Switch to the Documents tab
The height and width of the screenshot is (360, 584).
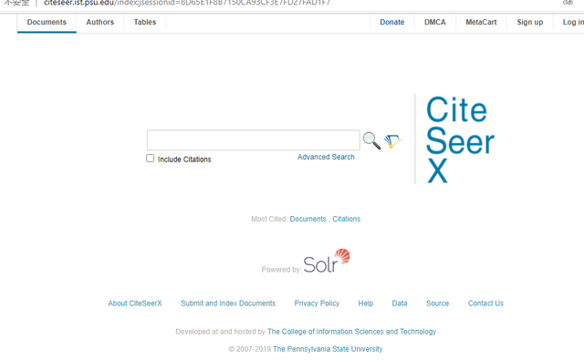tap(47, 22)
